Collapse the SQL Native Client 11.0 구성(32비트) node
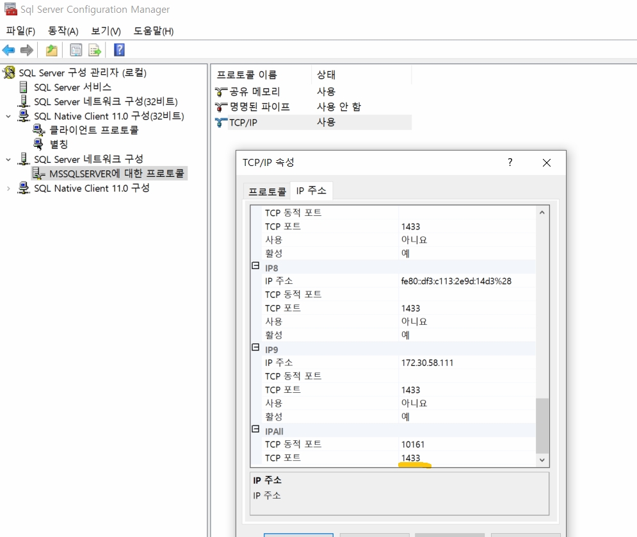 pyautogui.click(x=8, y=116)
